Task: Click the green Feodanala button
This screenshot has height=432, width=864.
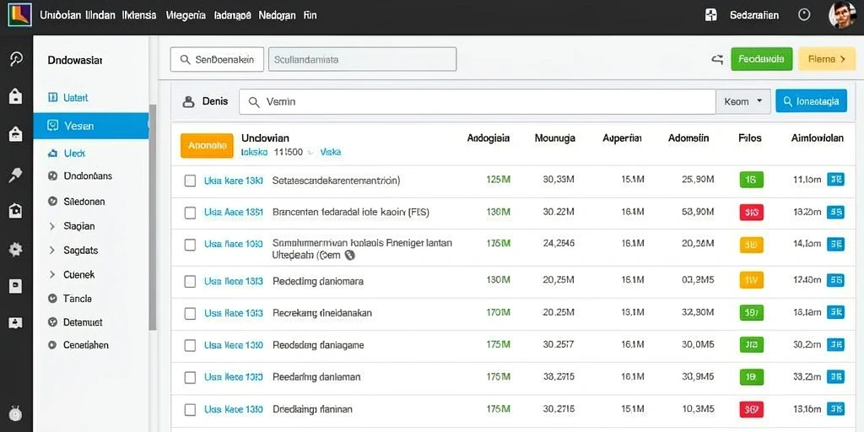Action: coord(762,59)
